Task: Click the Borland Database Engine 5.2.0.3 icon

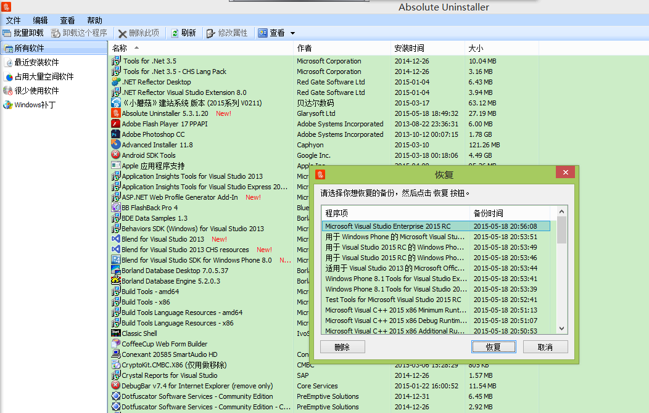Action: (x=116, y=280)
